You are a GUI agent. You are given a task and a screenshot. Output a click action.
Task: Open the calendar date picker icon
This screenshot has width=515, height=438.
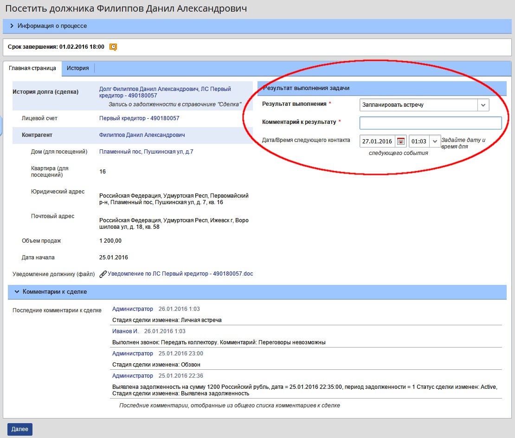401,141
